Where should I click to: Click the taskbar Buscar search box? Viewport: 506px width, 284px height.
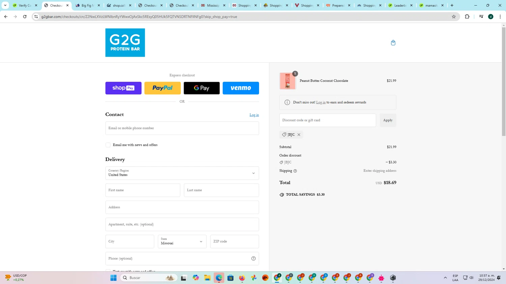point(149,278)
